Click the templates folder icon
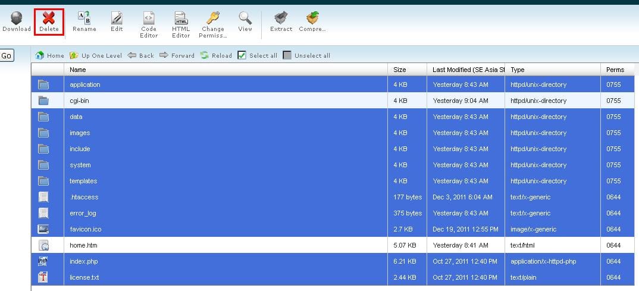The height and width of the screenshot is (291, 639). pos(43,181)
